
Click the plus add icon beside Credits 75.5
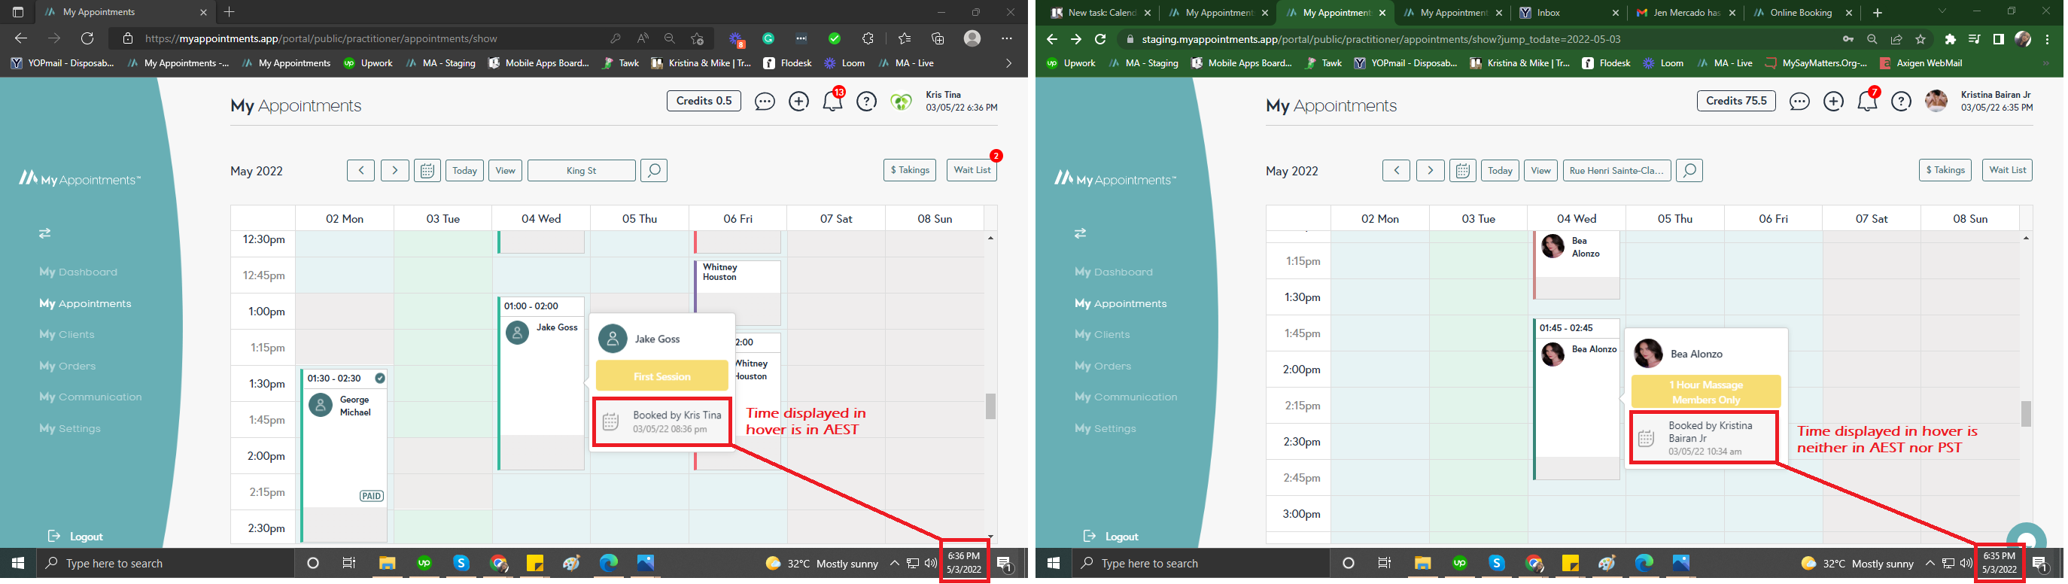(1834, 102)
